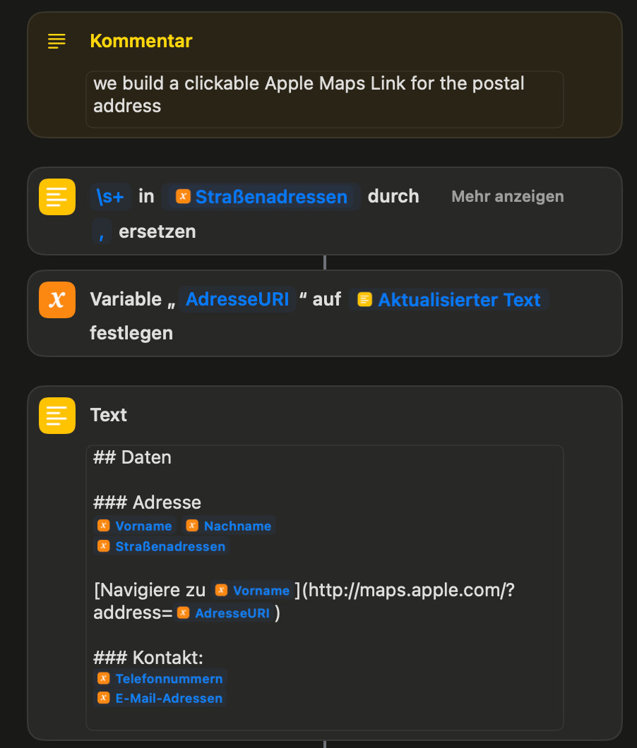
Task: Expand options with Mehr anzeigen
Action: (507, 197)
